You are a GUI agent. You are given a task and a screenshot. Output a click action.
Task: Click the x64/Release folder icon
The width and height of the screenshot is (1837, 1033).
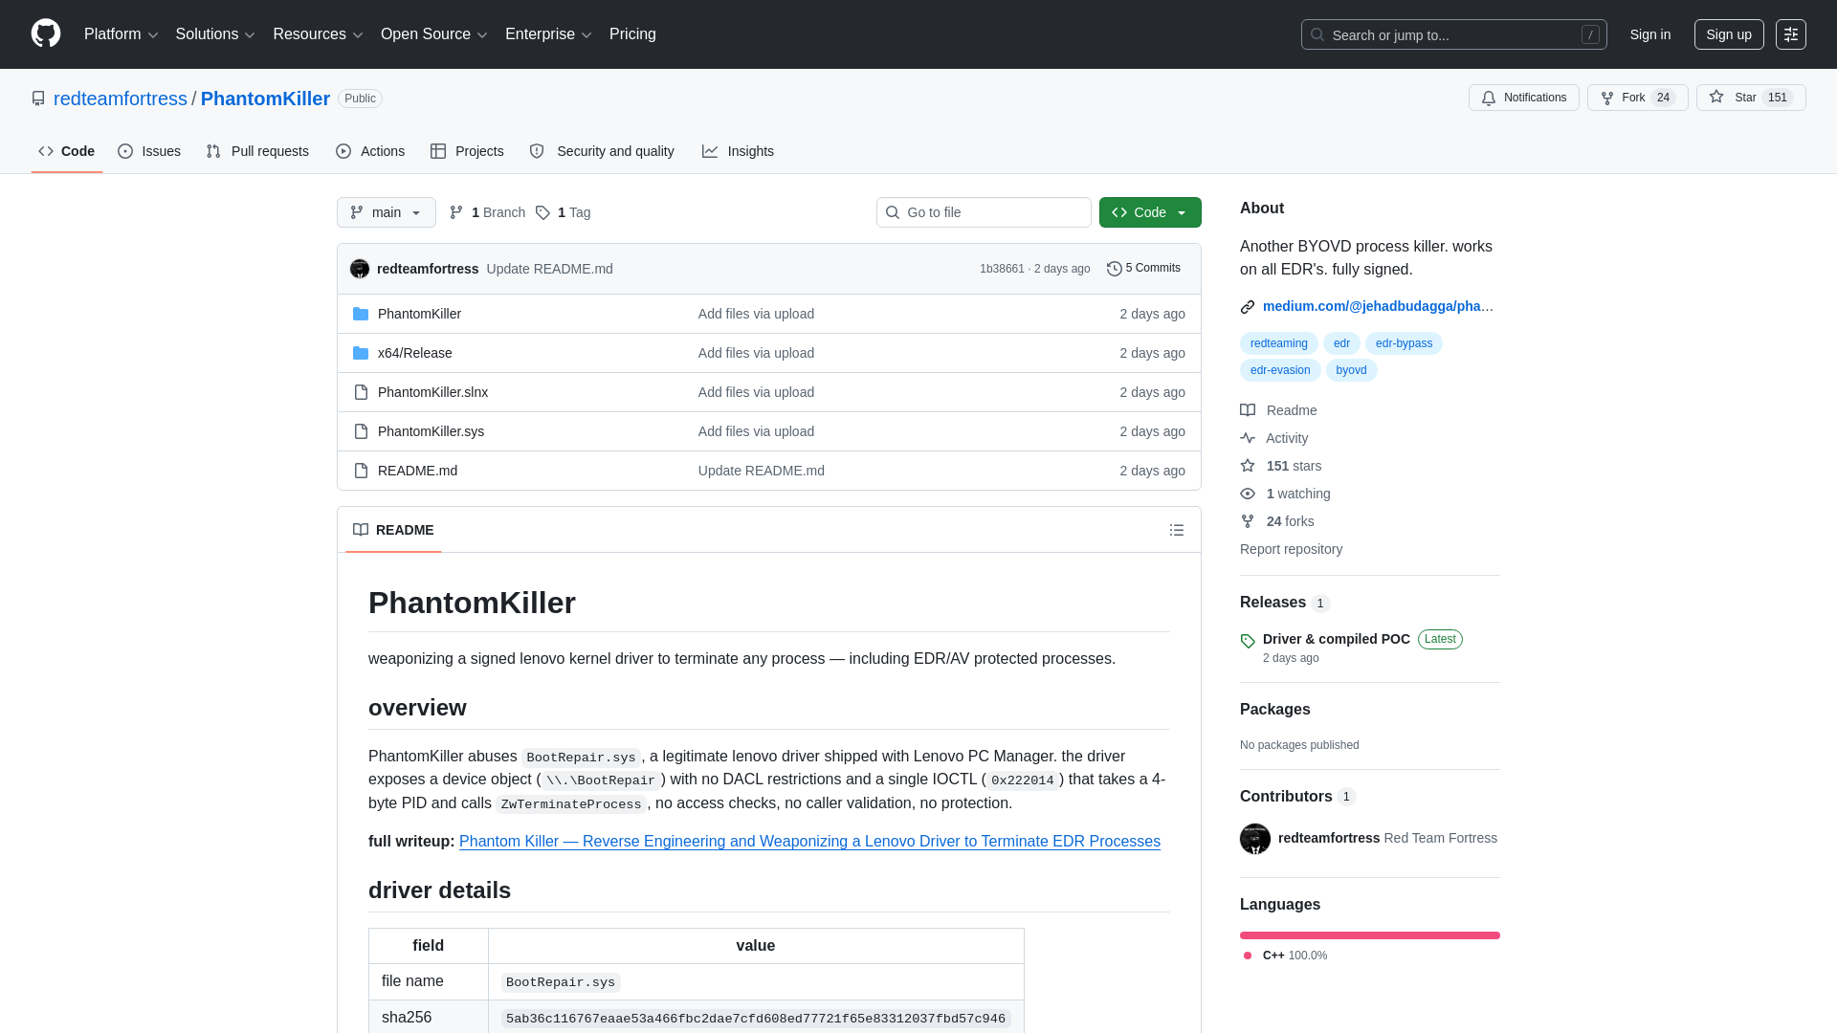[361, 353]
